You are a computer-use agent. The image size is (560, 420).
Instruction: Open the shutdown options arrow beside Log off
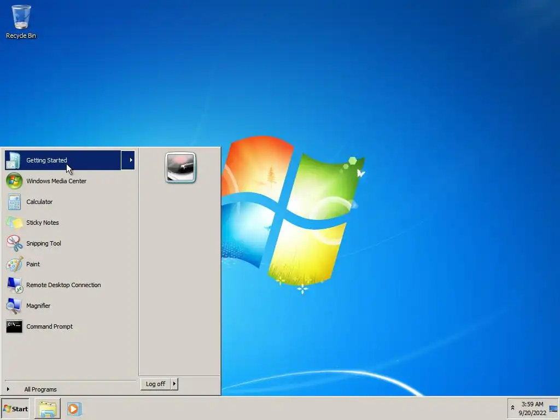[174, 384]
